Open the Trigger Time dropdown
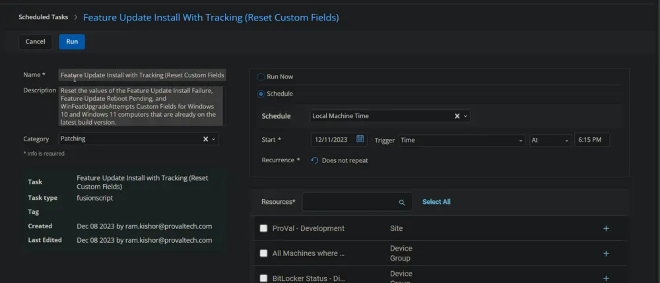 (462, 140)
